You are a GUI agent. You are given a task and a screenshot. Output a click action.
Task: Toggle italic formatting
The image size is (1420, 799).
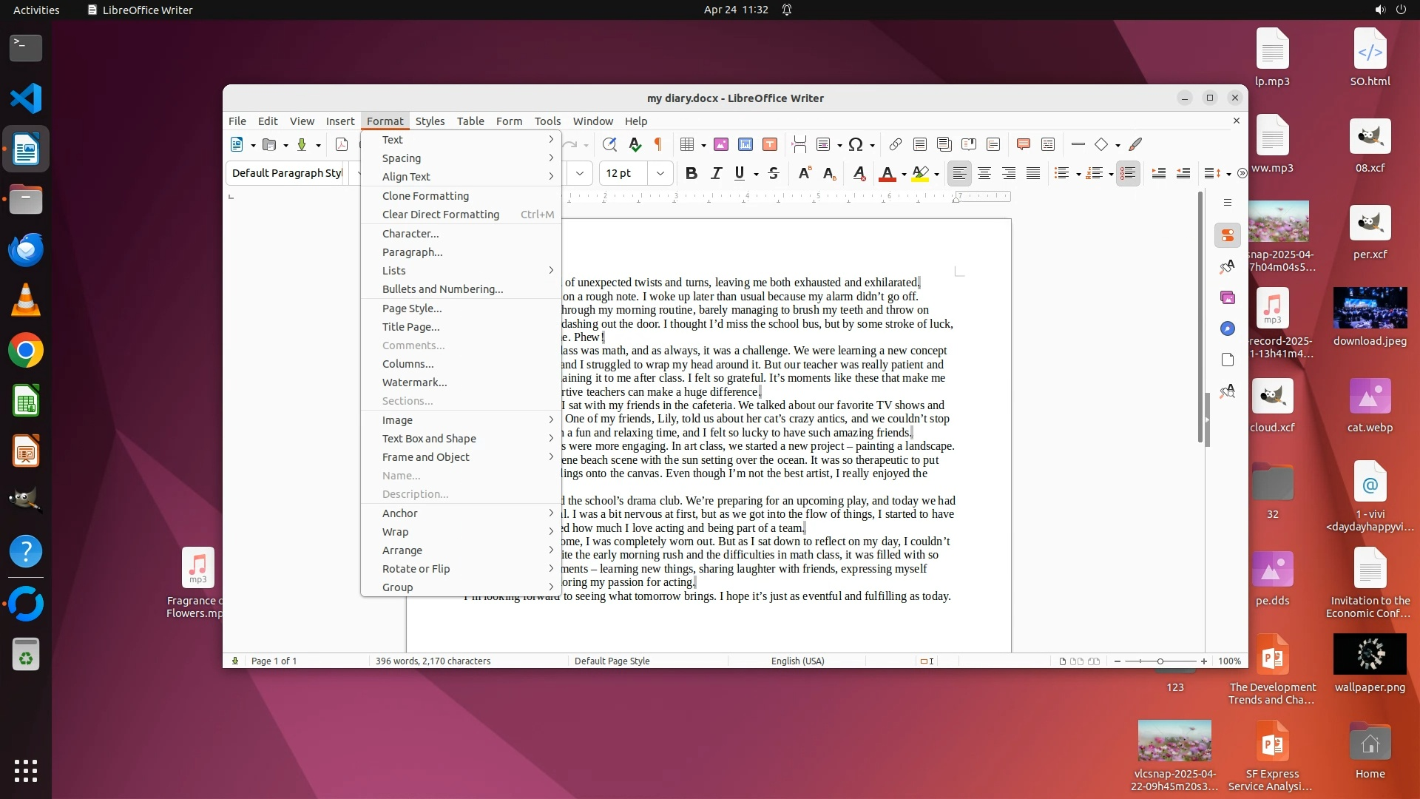click(715, 173)
